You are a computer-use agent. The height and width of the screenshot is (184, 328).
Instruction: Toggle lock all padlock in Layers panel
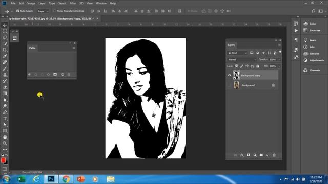pos(258,66)
